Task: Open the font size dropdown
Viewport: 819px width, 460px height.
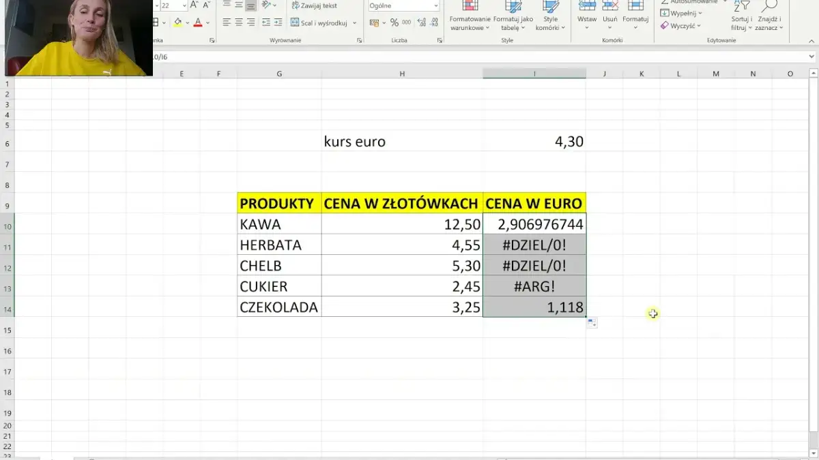Action: (x=184, y=5)
